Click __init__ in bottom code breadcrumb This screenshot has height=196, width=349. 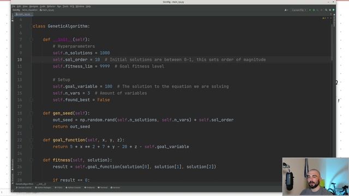(x=41, y=184)
